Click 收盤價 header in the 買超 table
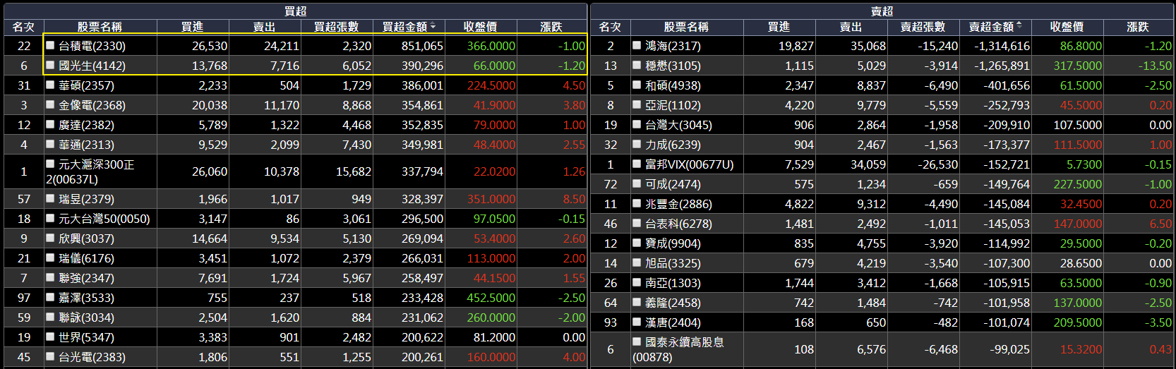Viewport: 1176px width, 369px height. pyautogui.click(x=480, y=27)
